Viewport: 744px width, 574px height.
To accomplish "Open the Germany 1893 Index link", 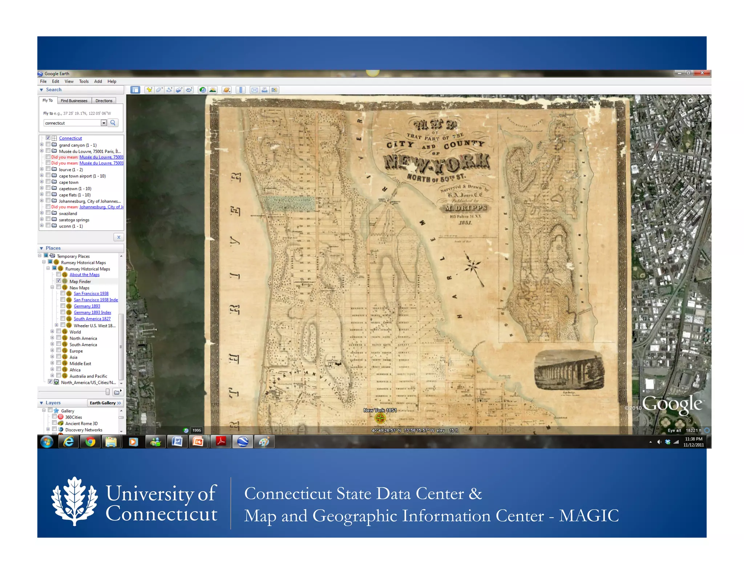I will 92,312.
